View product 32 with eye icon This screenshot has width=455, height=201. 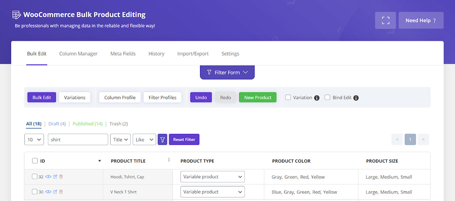(48, 176)
